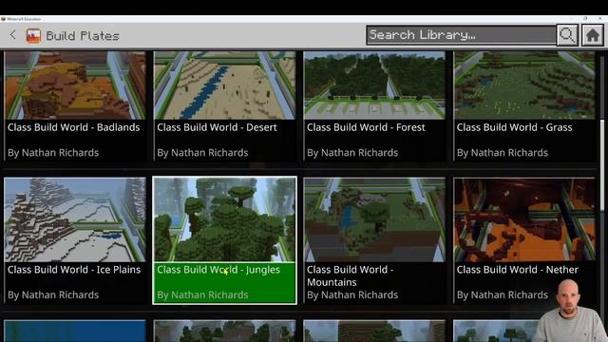Open the Desert build world thumbnail
The image size is (608, 342).
(224, 85)
